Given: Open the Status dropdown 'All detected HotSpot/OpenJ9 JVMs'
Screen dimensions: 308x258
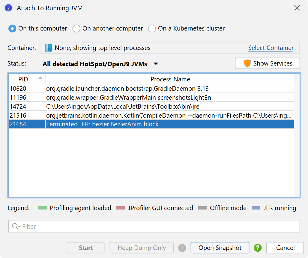Looking at the screenshot, I should 100,64.
